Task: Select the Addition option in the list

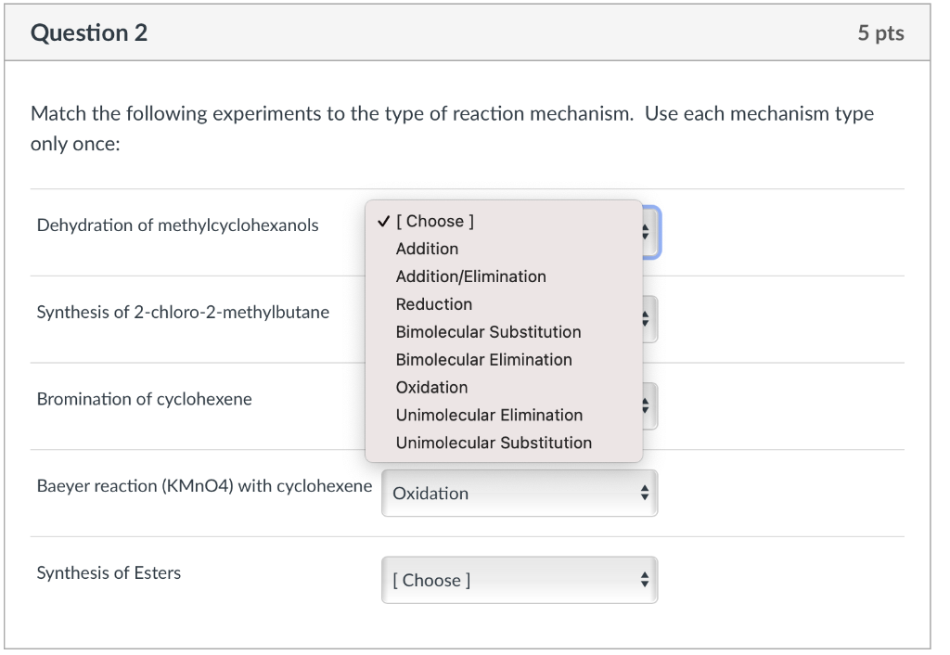Action: click(504, 249)
